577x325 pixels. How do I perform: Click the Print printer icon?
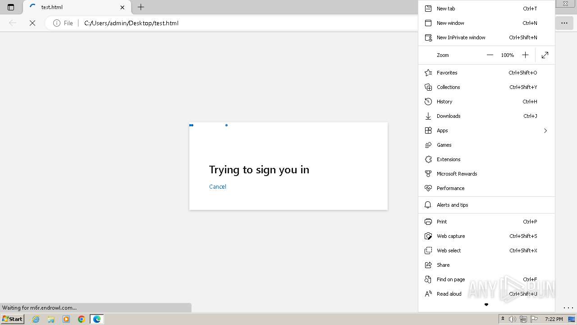(428, 222)
